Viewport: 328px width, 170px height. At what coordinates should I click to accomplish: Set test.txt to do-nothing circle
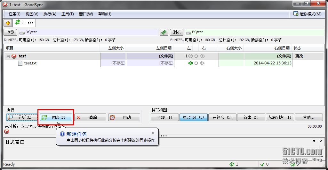pos(196,63)
